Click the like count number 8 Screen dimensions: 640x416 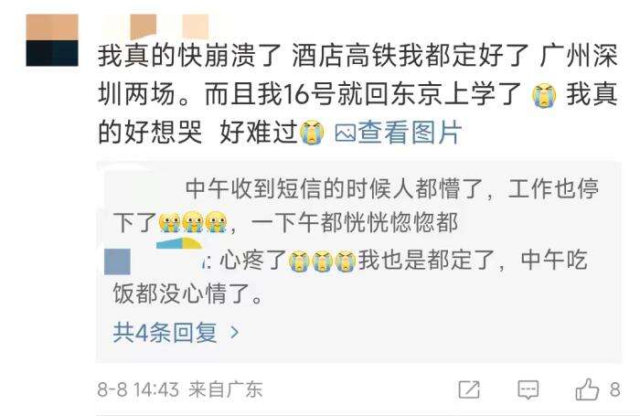(x=615, y=389)
